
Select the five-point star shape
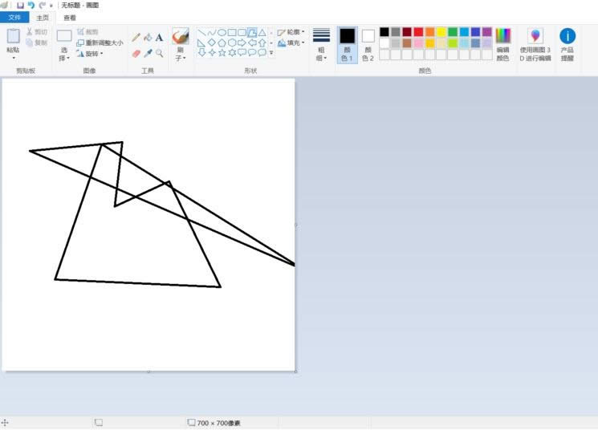pyautogui.click(x=222, y=53)
